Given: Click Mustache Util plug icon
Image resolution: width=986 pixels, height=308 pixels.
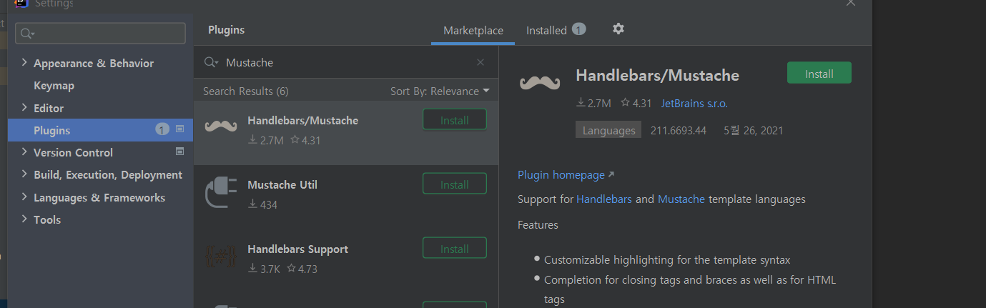Looking at the screenshot, I should [221, 192].
